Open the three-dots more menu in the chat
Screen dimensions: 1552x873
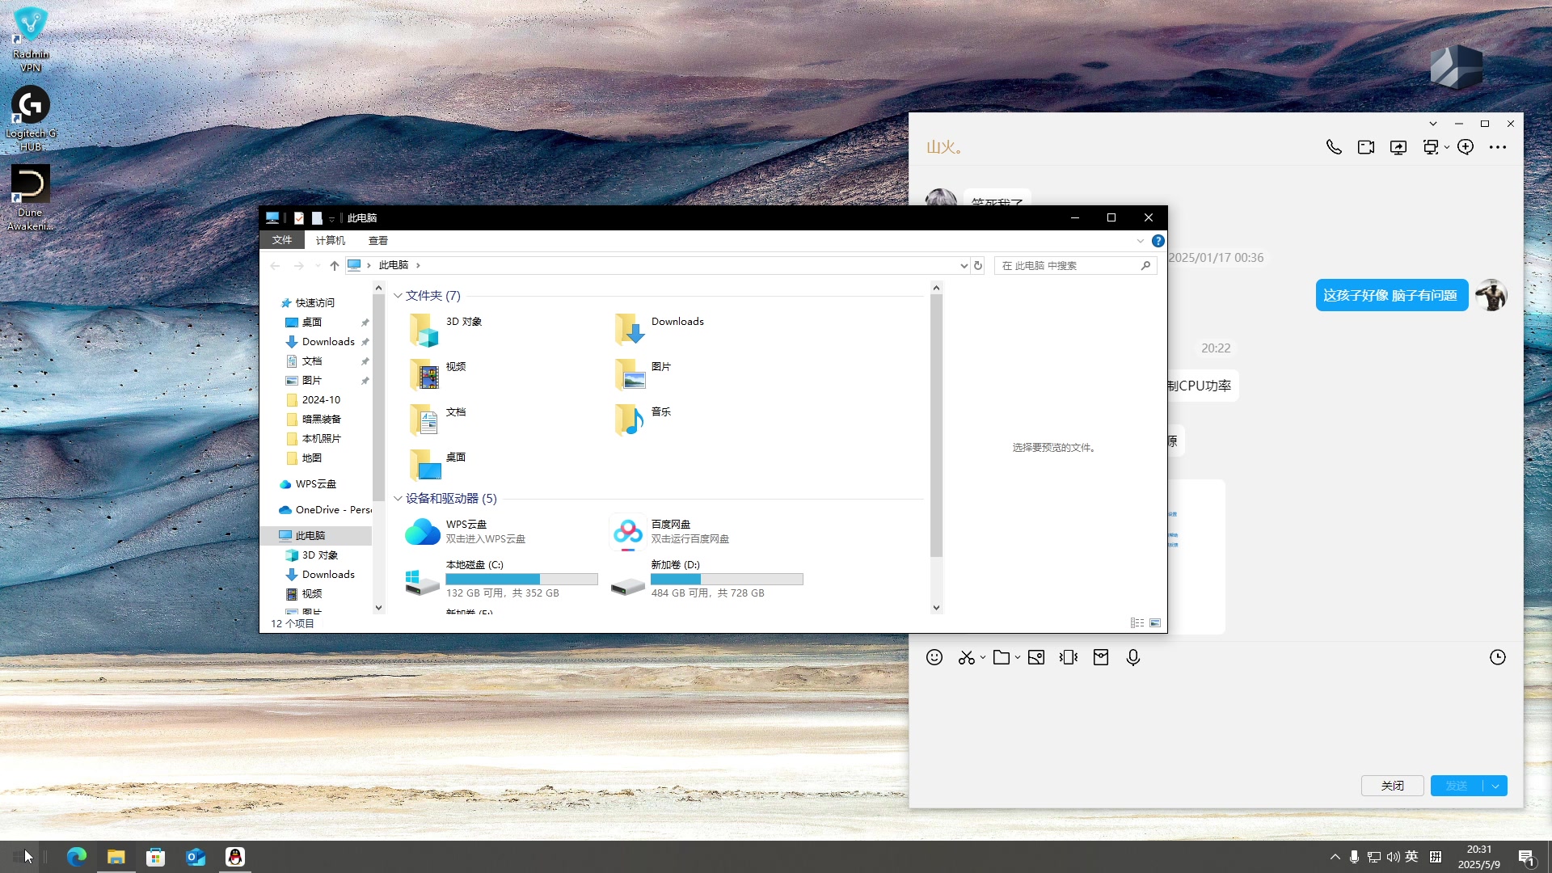[1498, 147]
